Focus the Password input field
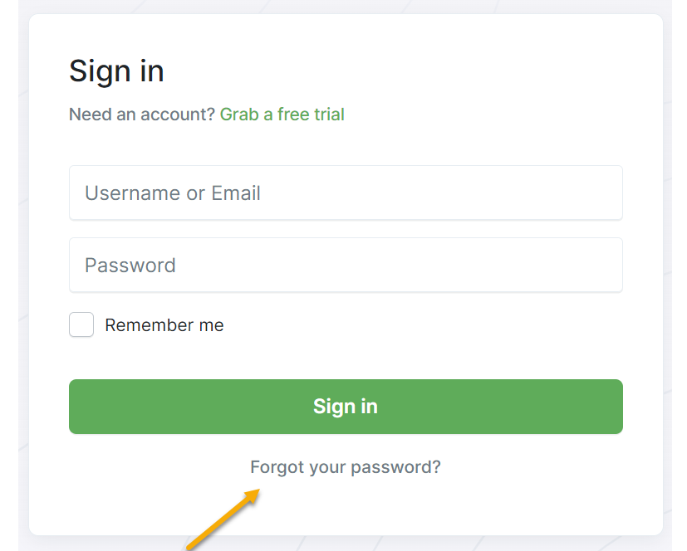This screenshot has height=551, width=687. (x=346, y=266)
